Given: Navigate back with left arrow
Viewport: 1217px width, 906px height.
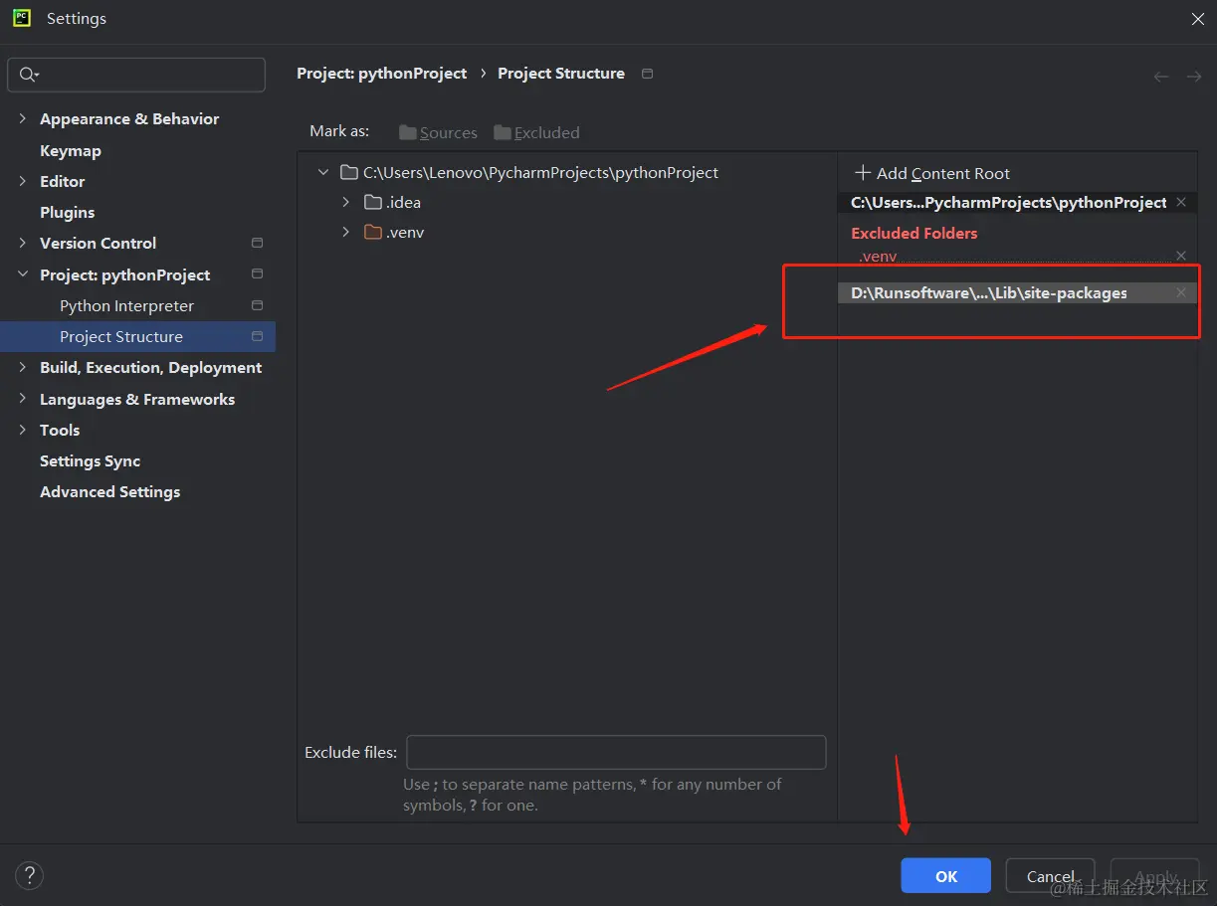Looking at the screenshot, I should (1161, 77).
